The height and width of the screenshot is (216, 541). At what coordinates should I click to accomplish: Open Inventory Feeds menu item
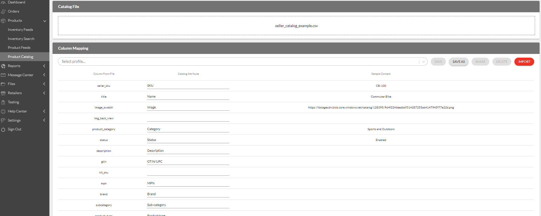point(20,30)
